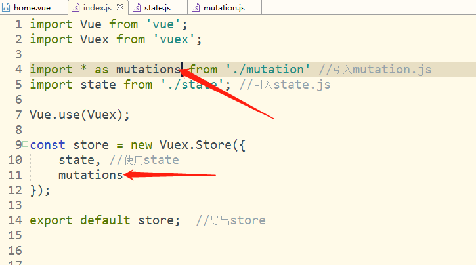The image size is (476, 265).
Task: Open the mutation.js tab
Action: coord(224,8)
